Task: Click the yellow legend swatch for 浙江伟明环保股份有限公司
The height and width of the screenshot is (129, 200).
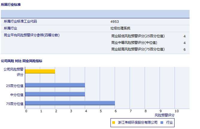Action: (x=113, y=122)
